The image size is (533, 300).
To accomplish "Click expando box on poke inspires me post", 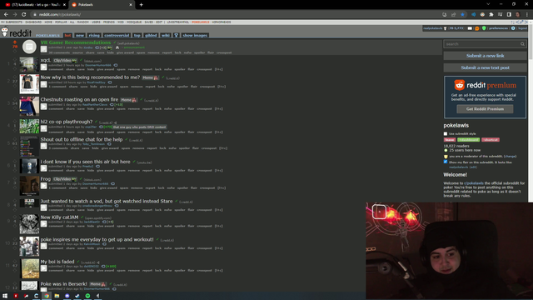I will (44, 246).
